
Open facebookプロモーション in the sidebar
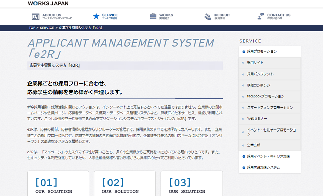270,96
